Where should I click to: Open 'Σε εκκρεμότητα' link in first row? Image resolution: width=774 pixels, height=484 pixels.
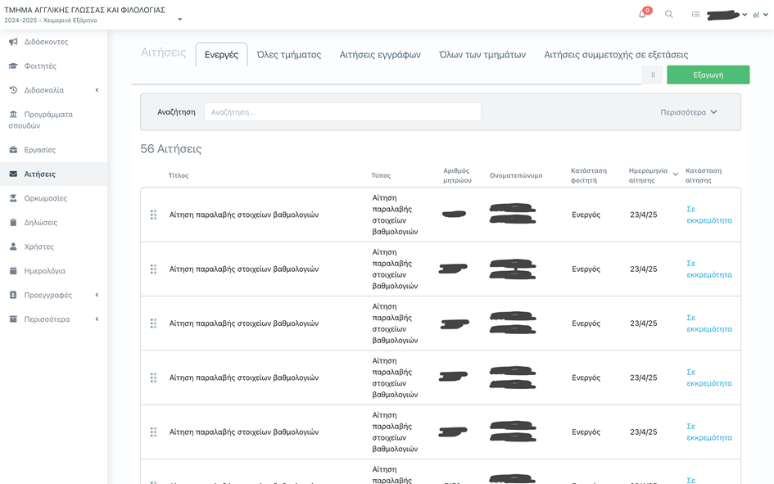tap(709, 215)
